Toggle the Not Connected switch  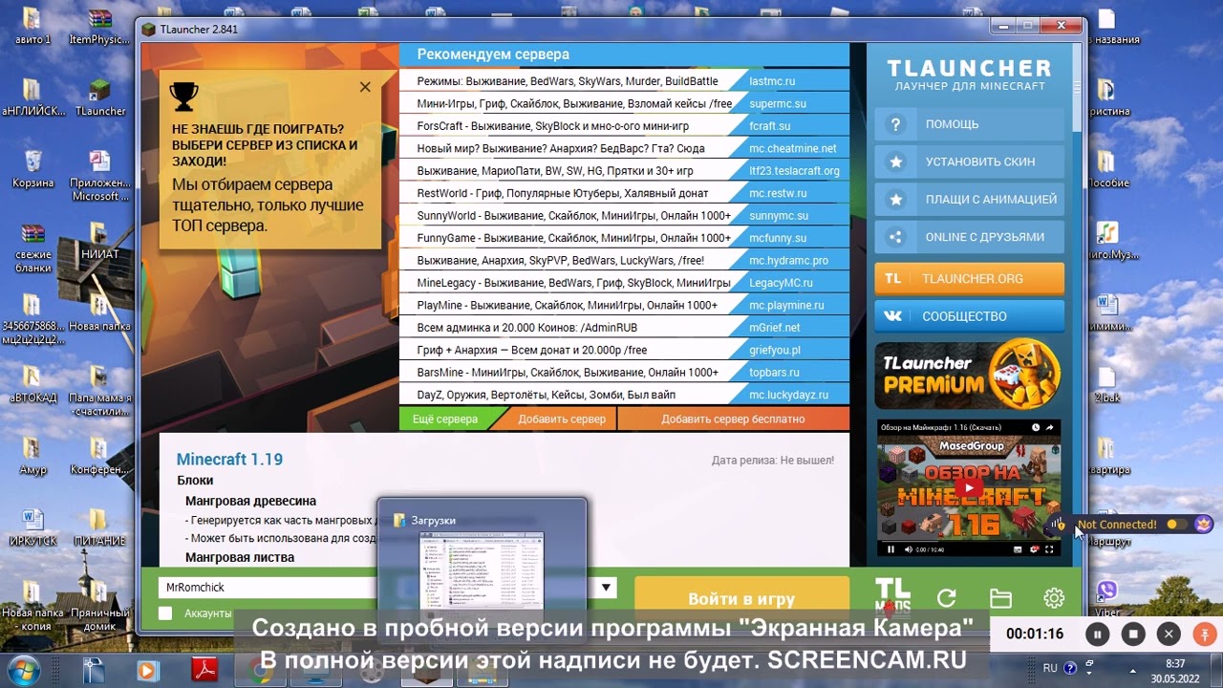tap(1176, 524)
